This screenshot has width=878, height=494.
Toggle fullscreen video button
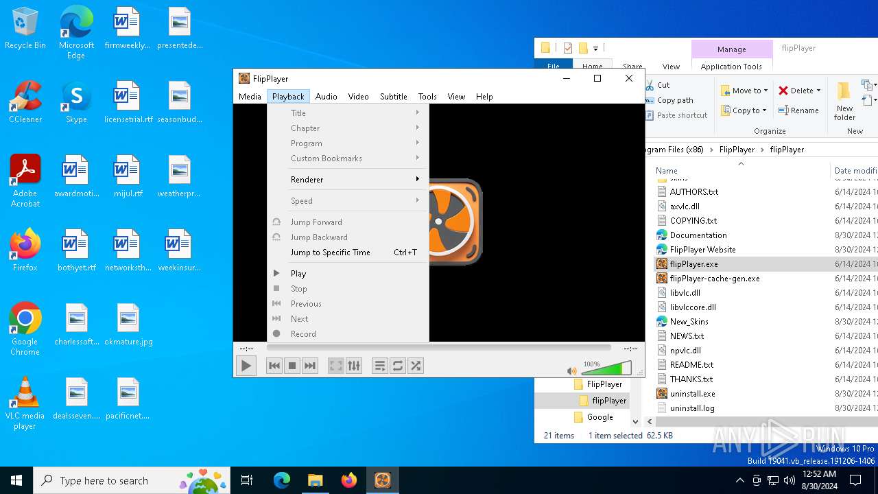point(335,366)
